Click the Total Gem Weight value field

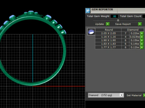[114, 16]
